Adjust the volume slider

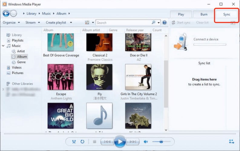pos(161,141)
